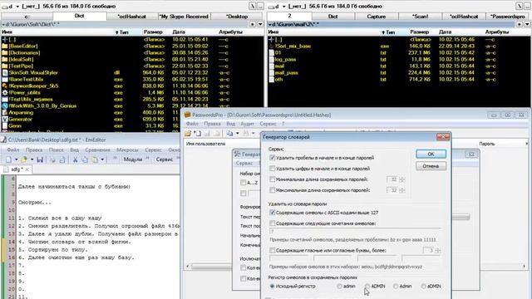532x299 pixels.
Task: Select the capitalized Admin radio option
Action: [x=396, y=286]
